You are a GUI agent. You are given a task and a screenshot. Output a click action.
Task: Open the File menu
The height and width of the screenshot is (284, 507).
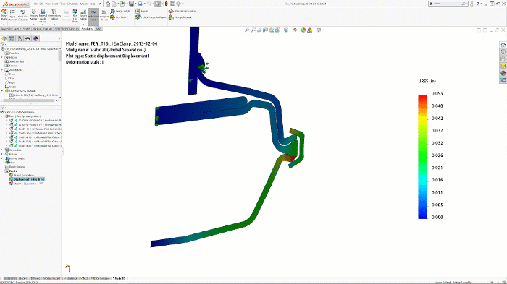coord(35,4)
